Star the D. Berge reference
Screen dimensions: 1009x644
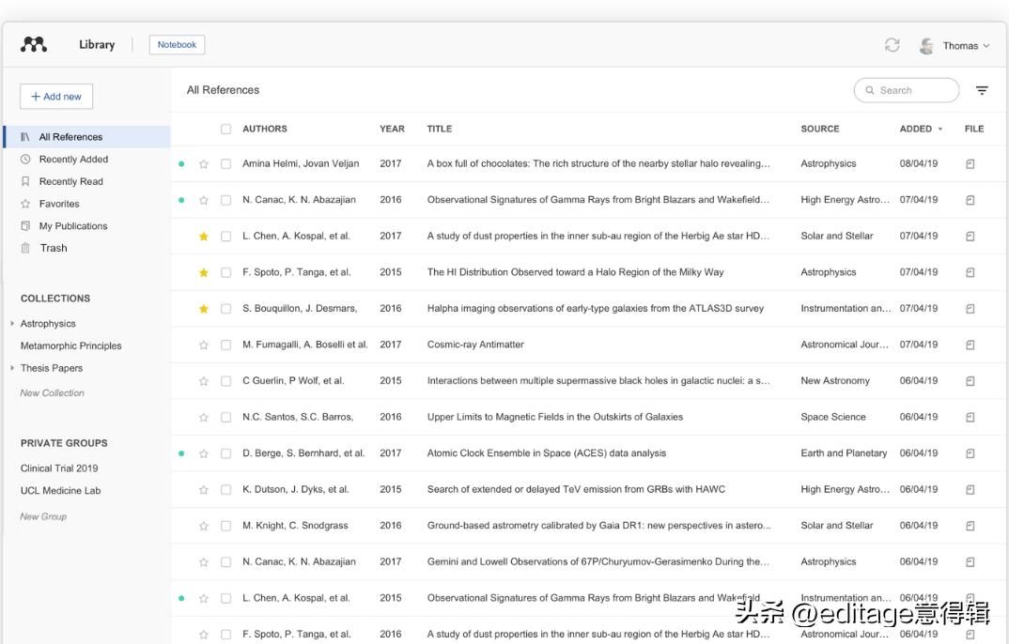pyautogui.click(x=203, y=453)
